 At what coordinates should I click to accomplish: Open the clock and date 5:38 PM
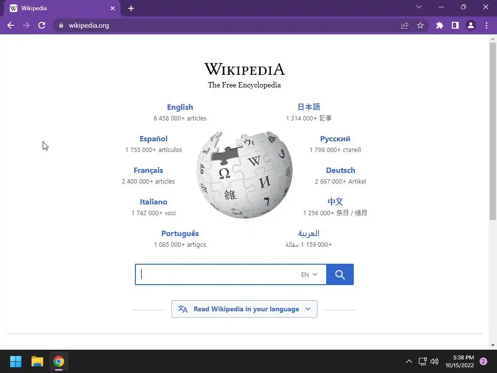pyautogui.click(x=460, y=361)
